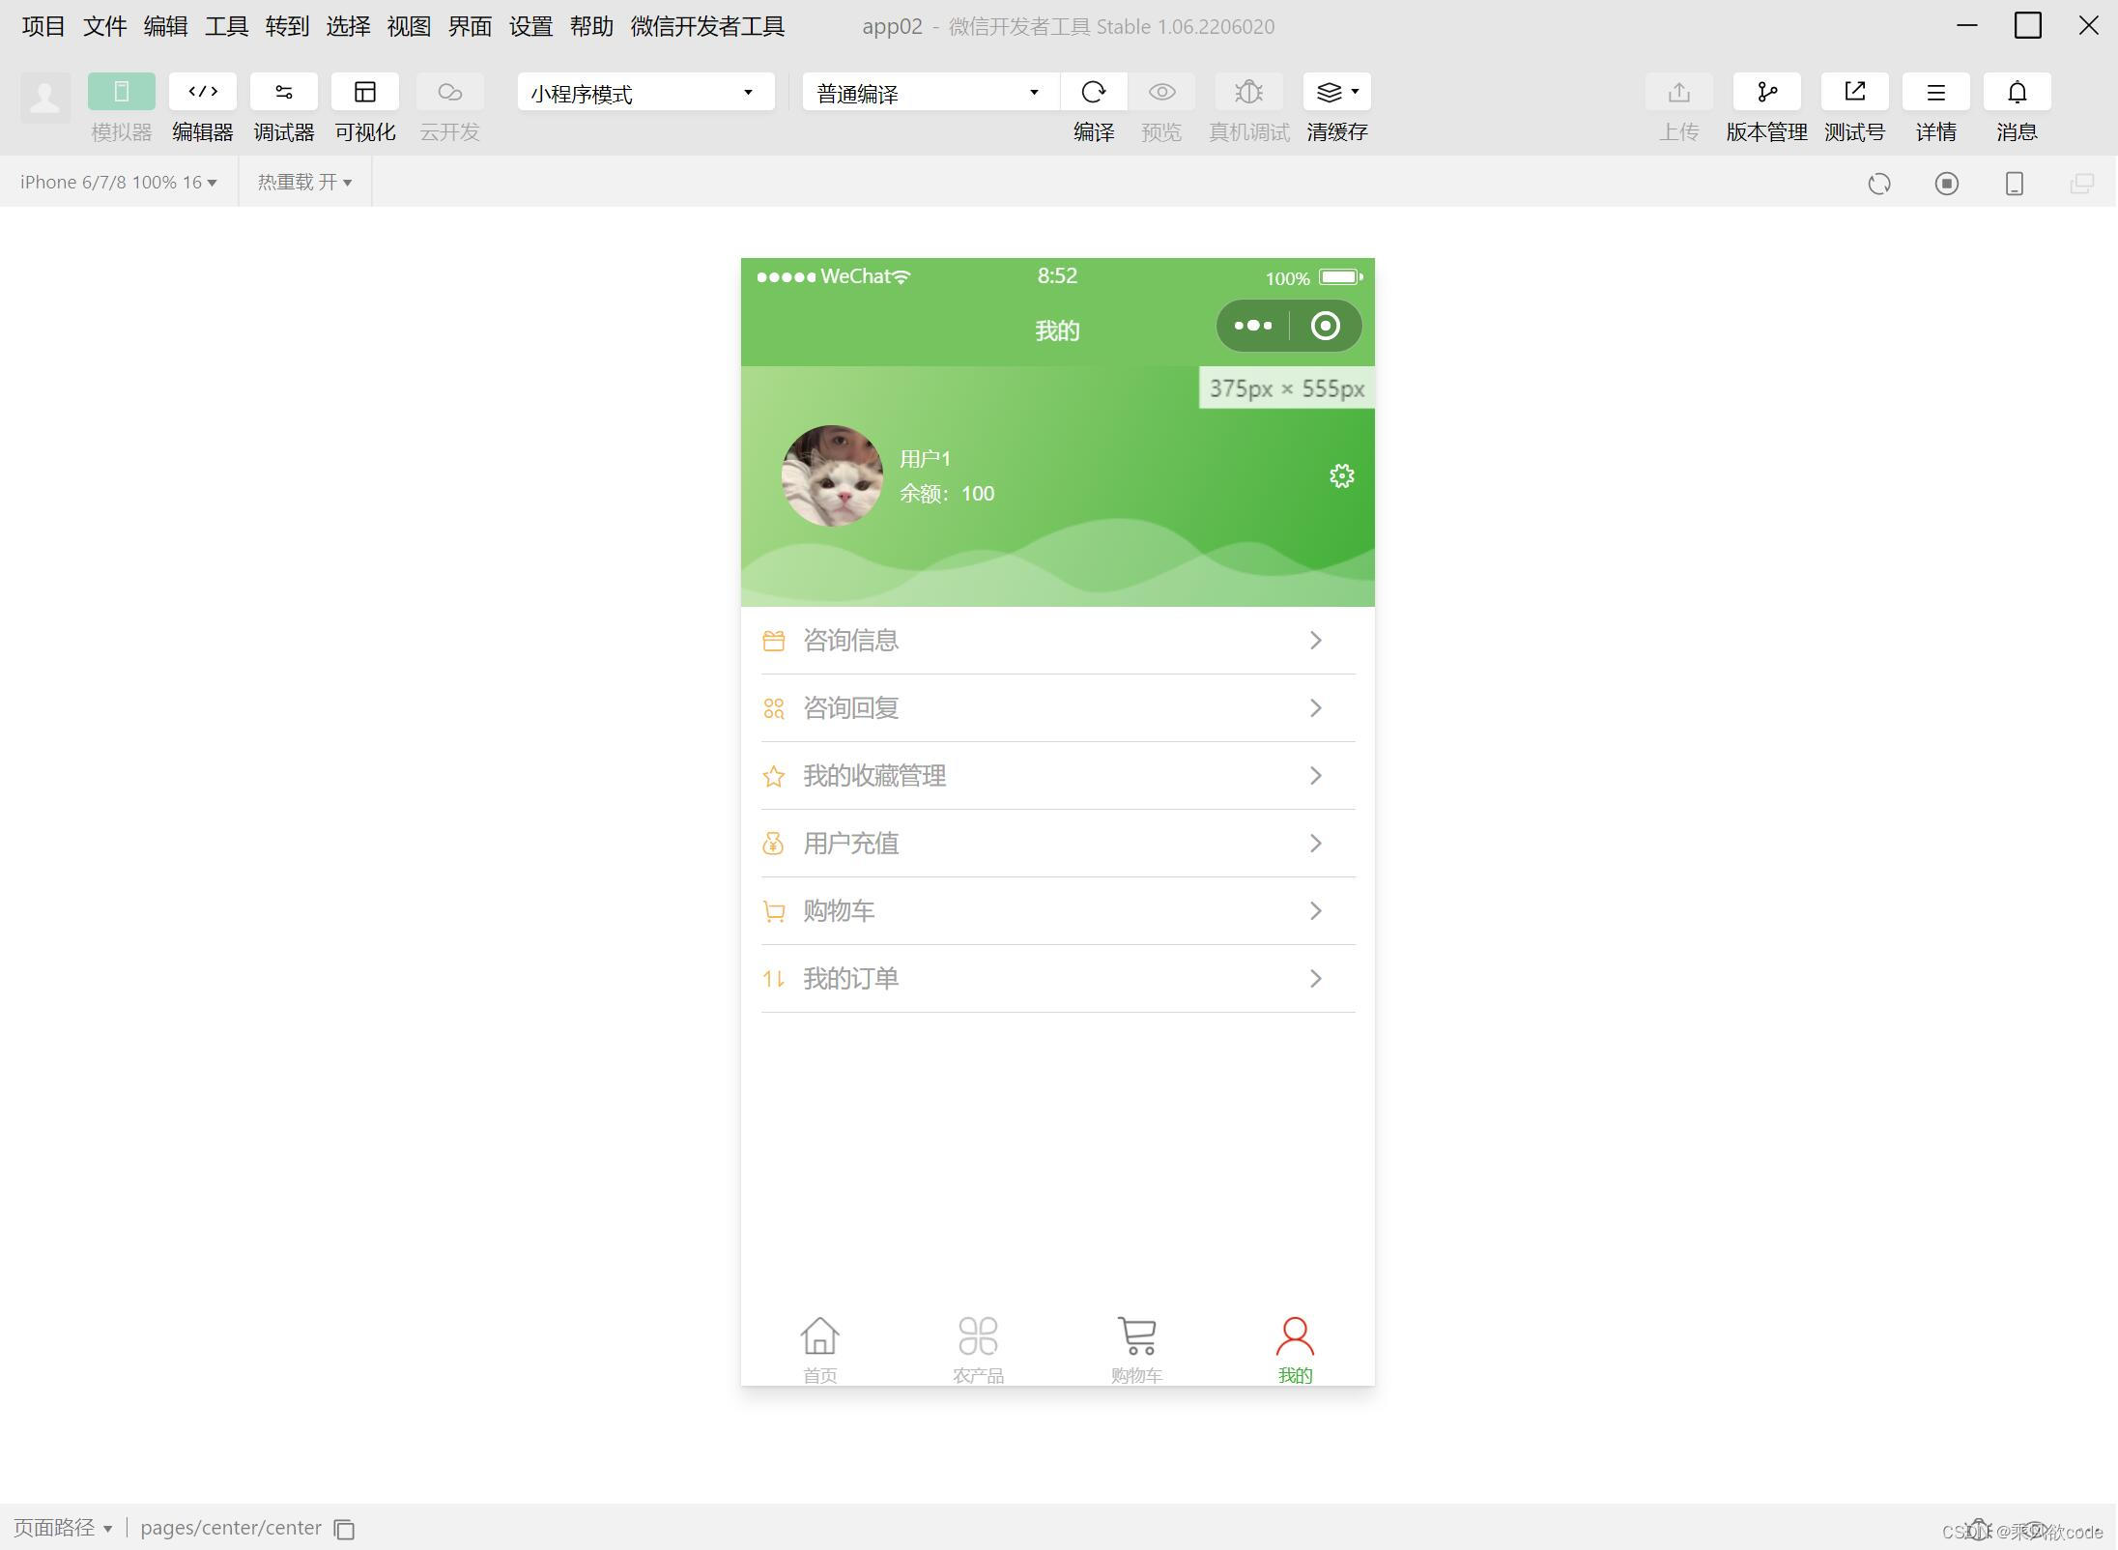The height and width of the screenshot is (1550, 2118).
Task: Toggle the 模拟器 simulator visibility
Action: coord(121,91)
